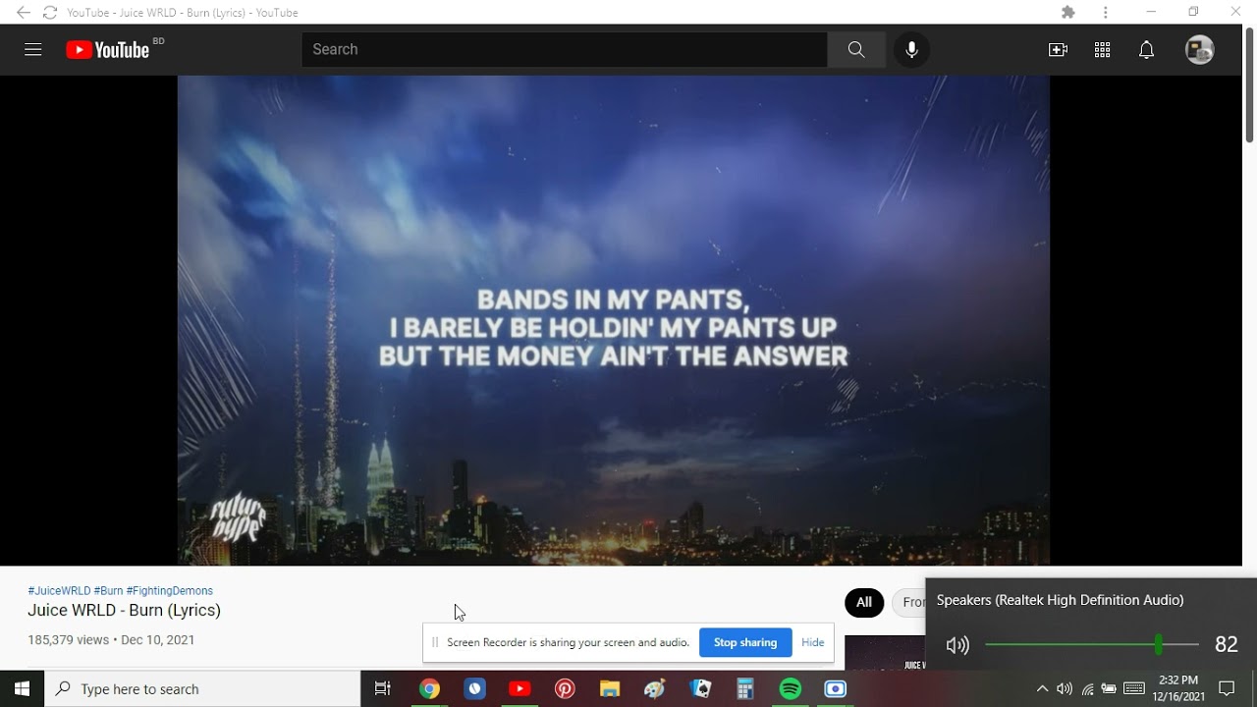Open the Action Center notifications
The image size is (1257, 707).
(x=1227, y=688)
